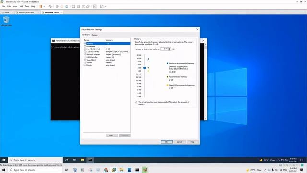This screenshot has width=307, height=173.
Task: Close the Virtual Machine Settings dialog
Action: point(197,29)
